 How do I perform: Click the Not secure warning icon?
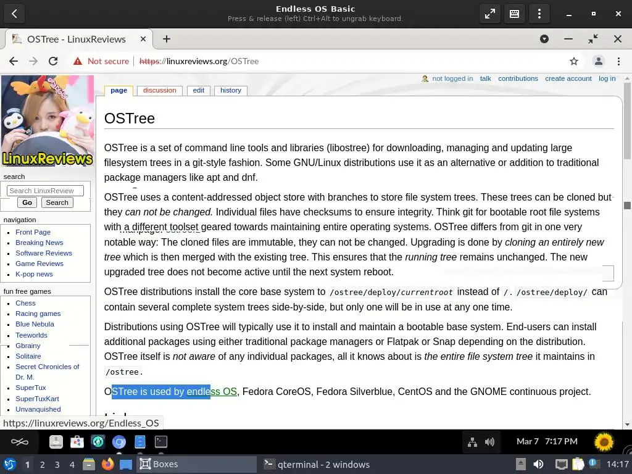coord(78,61)
